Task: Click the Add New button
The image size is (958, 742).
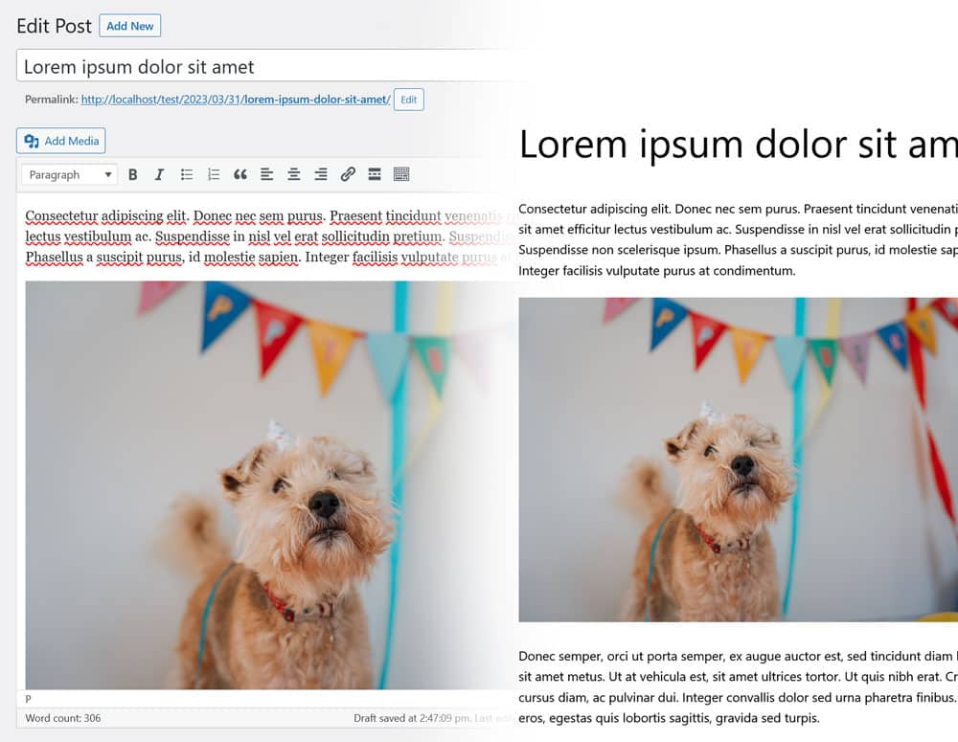Action: [x=129, y=26]
